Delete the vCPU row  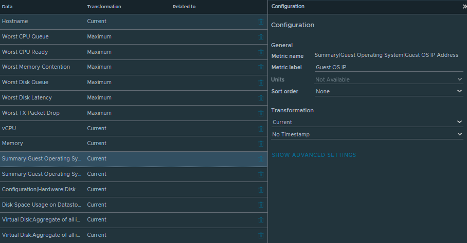coord(261,129)
